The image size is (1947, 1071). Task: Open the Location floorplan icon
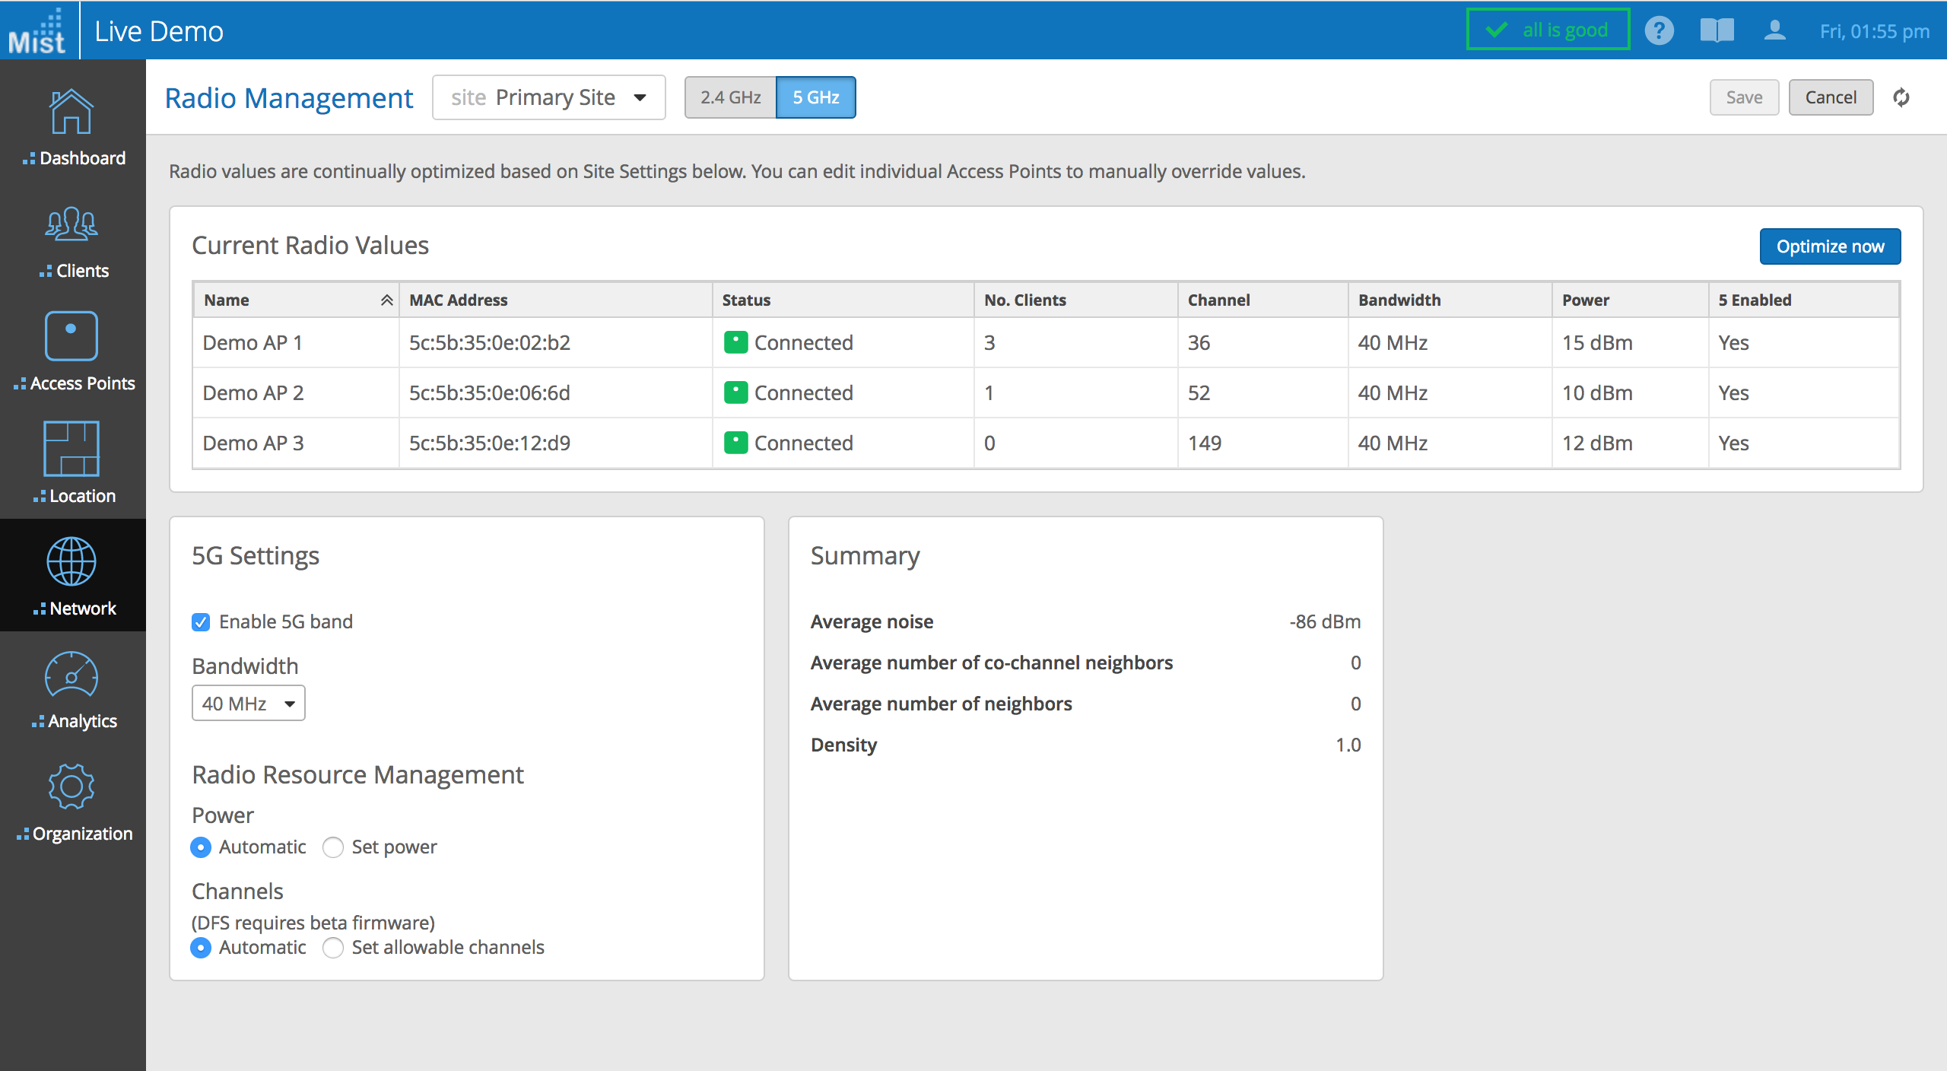point(71,449)
